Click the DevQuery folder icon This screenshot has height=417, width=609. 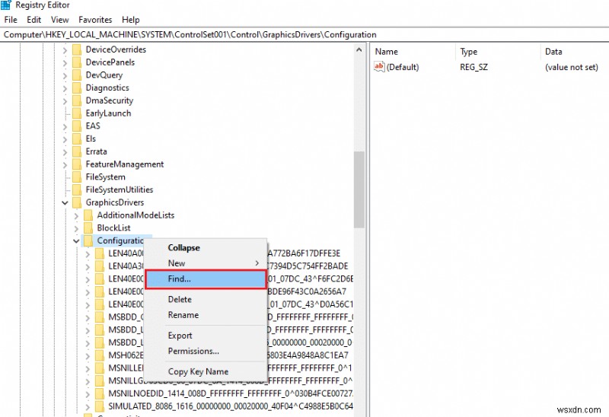77,75
